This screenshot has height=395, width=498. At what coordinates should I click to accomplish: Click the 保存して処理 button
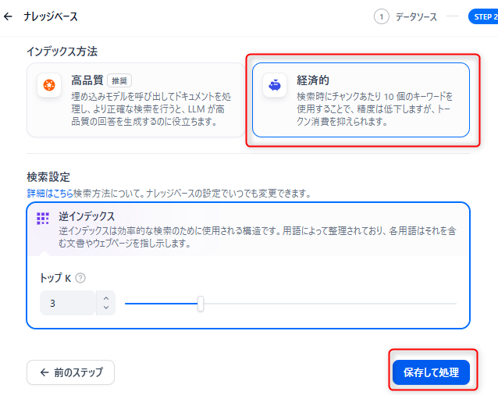(431, 372)
